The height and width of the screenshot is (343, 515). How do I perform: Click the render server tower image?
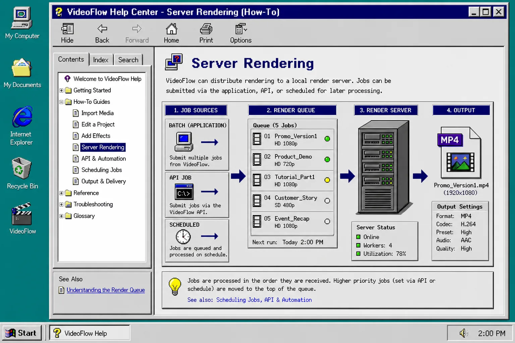(x=384, y=167)
